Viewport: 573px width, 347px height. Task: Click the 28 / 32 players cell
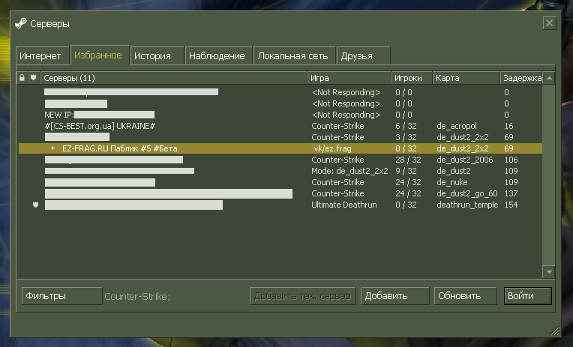click(408, 160)
